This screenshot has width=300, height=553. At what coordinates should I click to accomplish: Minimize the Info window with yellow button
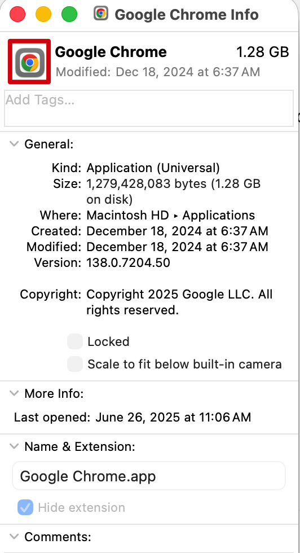(x=43, y=15)
